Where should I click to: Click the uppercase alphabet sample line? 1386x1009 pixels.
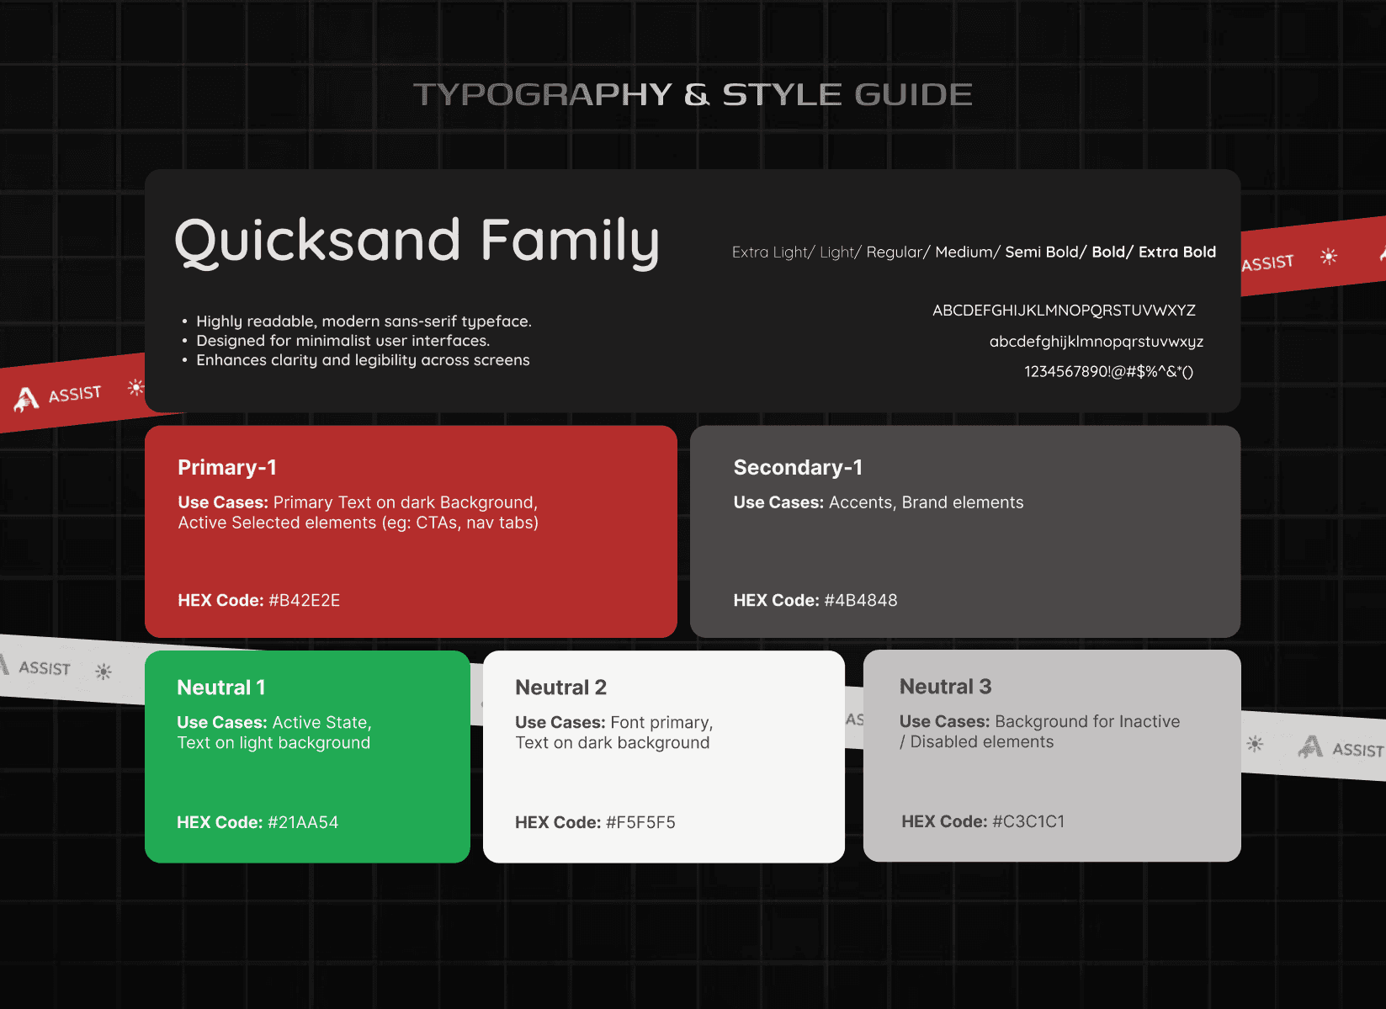tap(1064, 311)
